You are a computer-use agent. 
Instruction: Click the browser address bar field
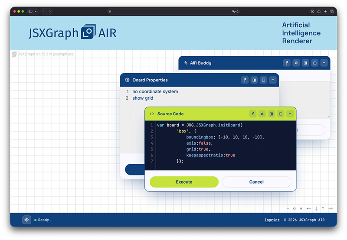pos(173,11)
